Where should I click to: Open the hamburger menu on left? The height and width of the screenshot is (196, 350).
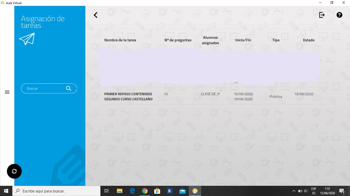7,92
